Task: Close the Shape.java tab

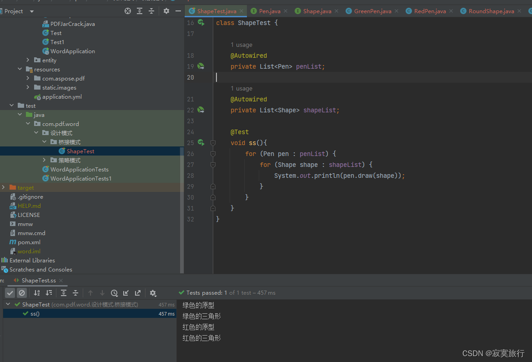Action: (x=336, y=11)
